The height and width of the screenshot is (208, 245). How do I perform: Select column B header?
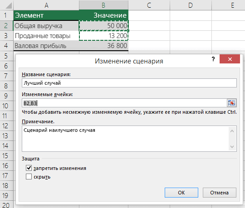coord(103,5)
